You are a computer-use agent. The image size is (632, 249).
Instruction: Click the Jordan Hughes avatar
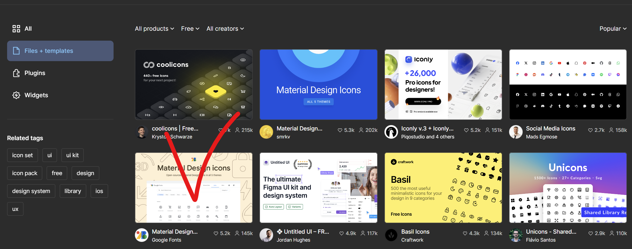(x=266, y=235)
